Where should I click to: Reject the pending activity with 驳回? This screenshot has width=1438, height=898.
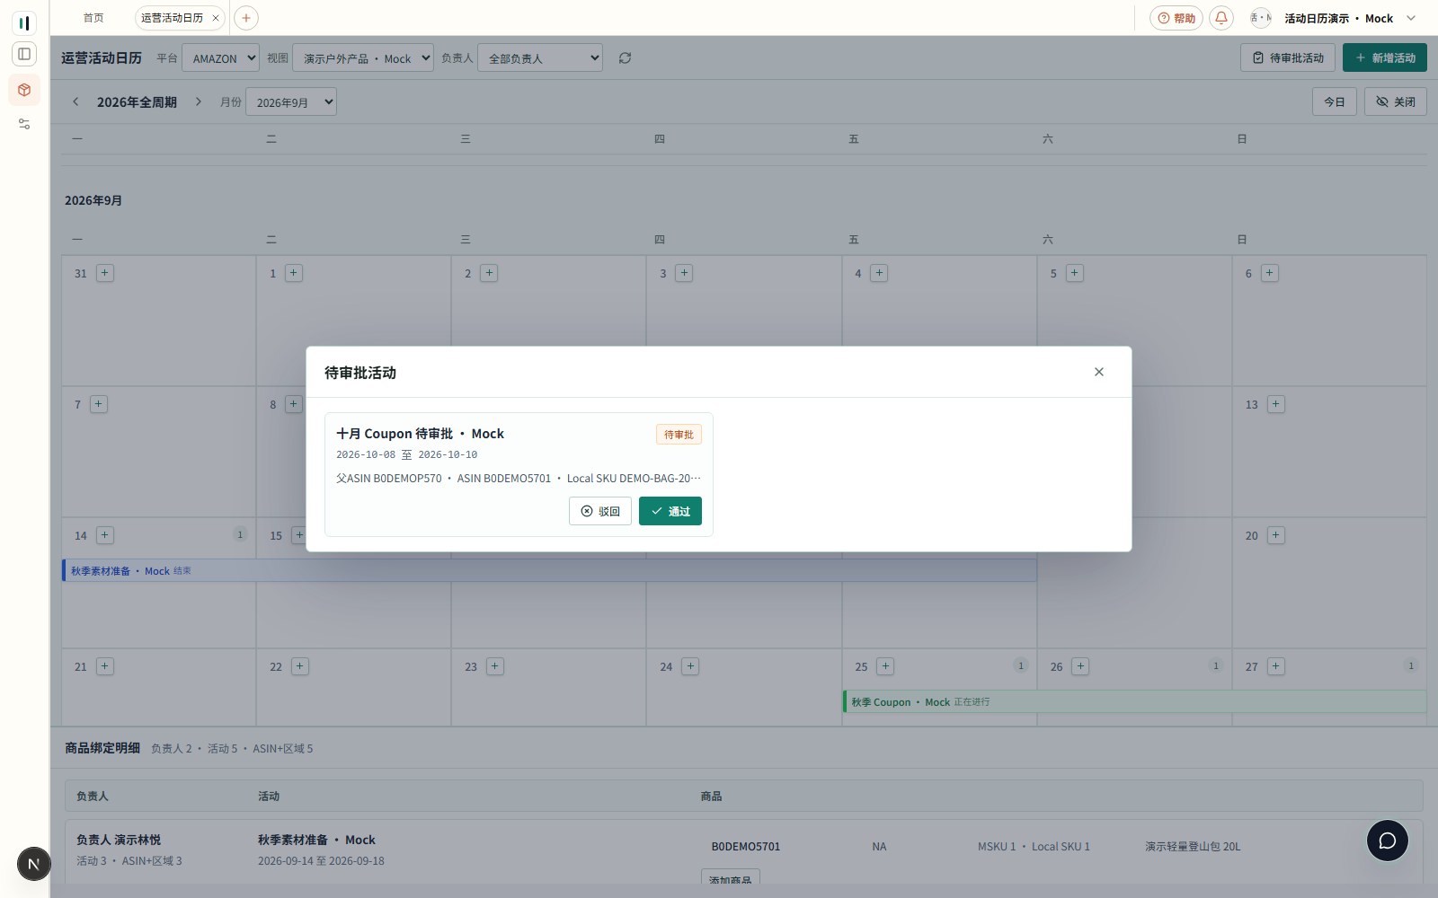600,511
